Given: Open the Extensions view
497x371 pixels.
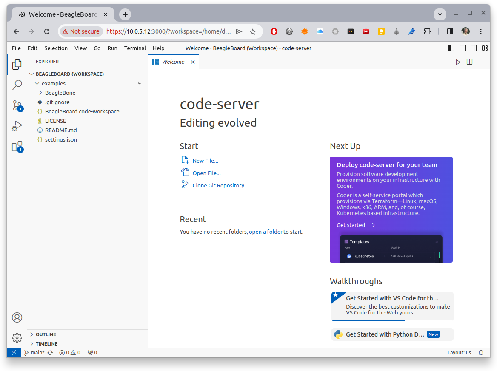Looking at the screenshot, I should click(x=17, y=147).
